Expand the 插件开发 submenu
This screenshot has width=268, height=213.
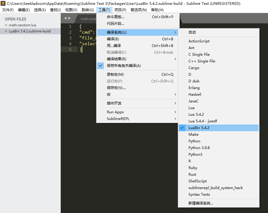click(x=137, y=103)
